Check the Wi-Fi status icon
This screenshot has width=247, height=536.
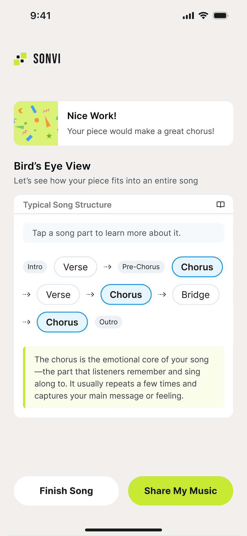[203, 16]
